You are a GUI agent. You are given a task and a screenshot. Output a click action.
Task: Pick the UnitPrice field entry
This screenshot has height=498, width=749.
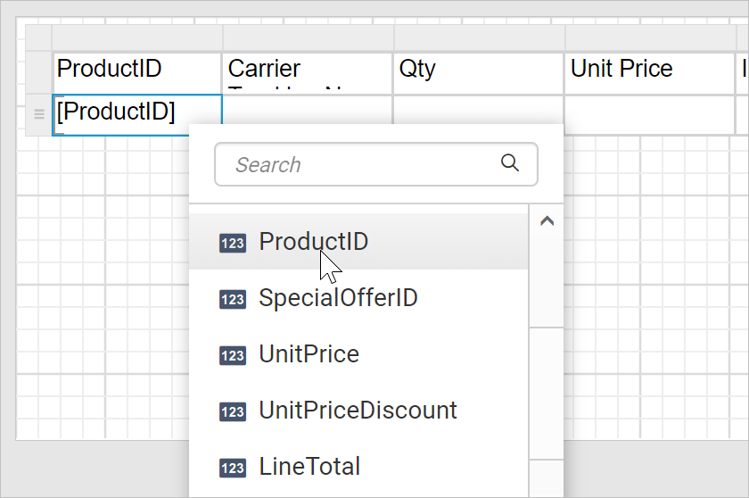click(x=358, y=354)
